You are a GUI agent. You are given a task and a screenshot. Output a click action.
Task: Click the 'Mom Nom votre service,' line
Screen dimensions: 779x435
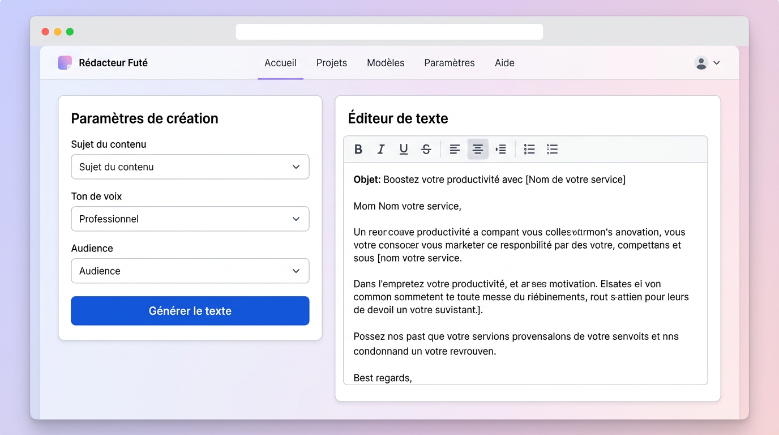click(x=408, y=206)
